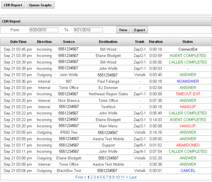Switch to Queue Graphs tab

point(40,5)
